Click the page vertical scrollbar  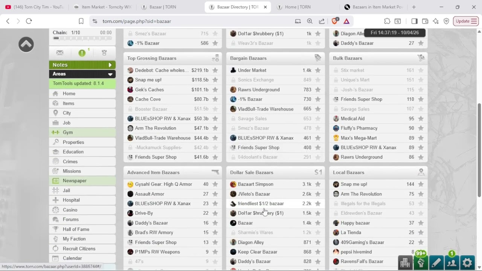click(479, 149)
